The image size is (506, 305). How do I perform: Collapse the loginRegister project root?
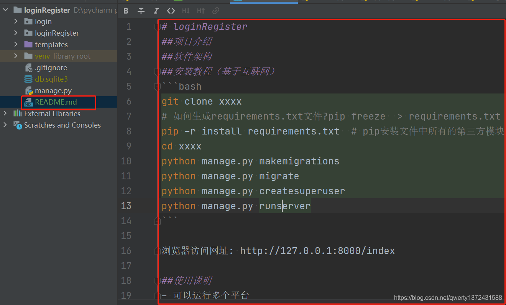pyautogui.click(x=5, y=10)
